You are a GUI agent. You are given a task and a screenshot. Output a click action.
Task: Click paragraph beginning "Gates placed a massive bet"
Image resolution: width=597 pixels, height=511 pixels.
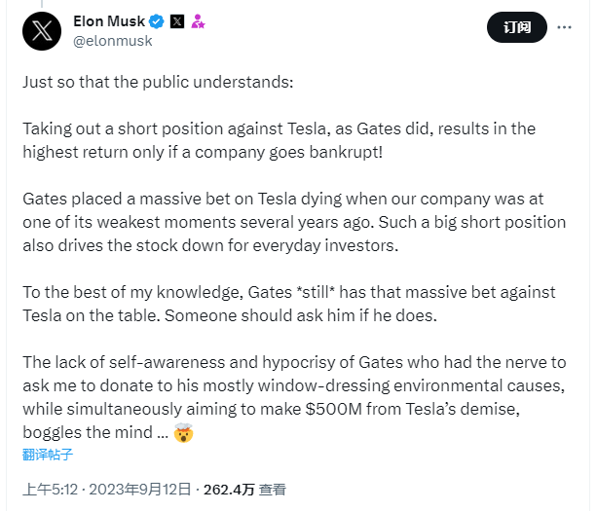(x=294, y=222)
